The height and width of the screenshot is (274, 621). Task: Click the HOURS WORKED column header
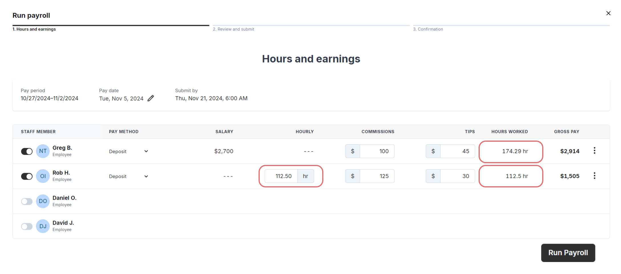click(509, 132)
